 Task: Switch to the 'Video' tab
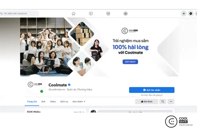53,102
